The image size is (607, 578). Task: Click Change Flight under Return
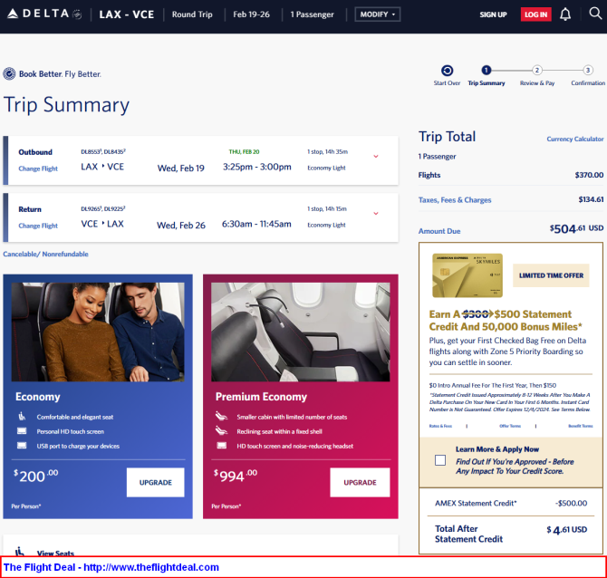tap(38, 226)
